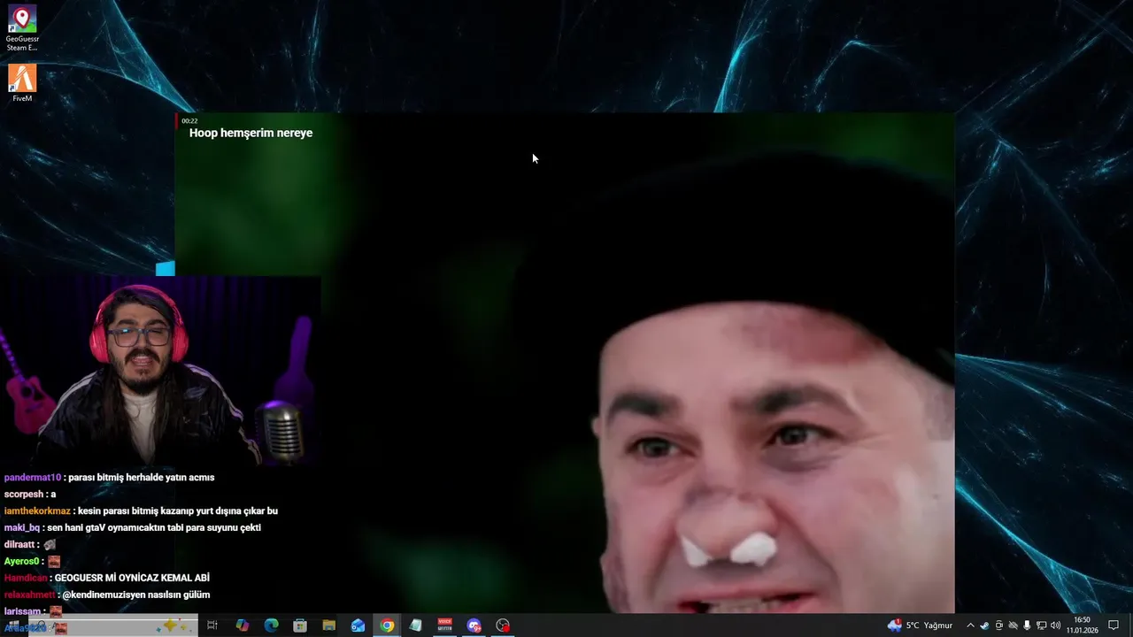Image resolution: width=1133 pixels, height=637 pixels.
Task: Click chat username pandermat10
Action: (x=33, y=478)
